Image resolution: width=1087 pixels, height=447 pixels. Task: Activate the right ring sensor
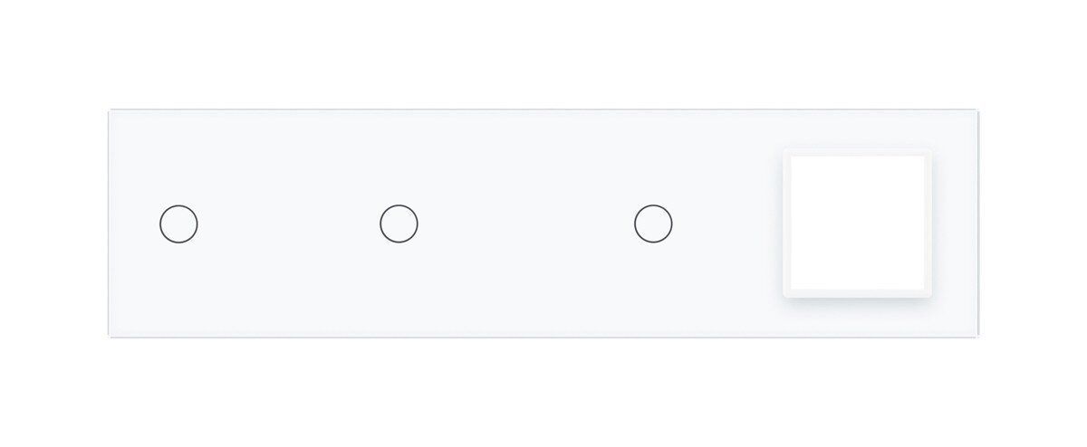click(x=653, y=223)
